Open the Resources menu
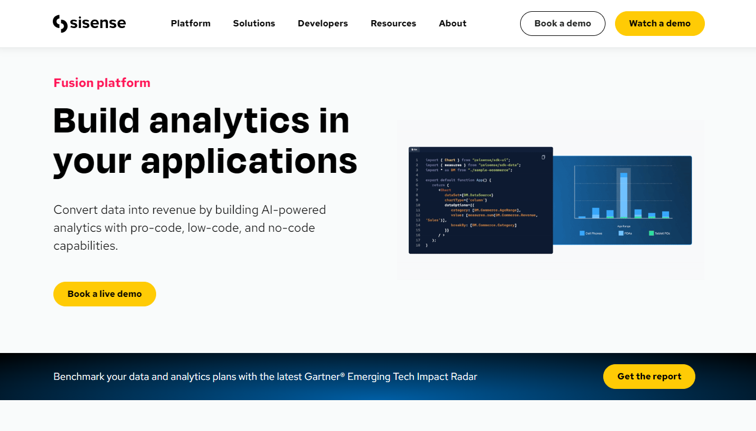 click(393, 24)
